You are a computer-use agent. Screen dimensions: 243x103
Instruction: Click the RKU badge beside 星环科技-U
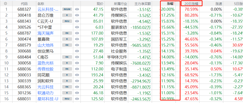tap(67, 99)
